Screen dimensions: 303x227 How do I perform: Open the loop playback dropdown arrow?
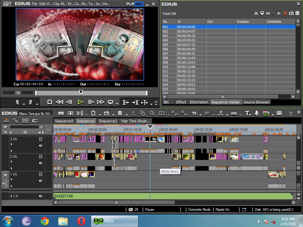pos(117,104)
